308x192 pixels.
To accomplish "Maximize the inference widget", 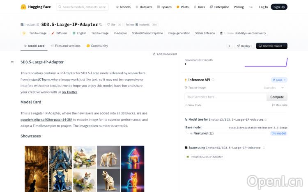I will point(280,105).
